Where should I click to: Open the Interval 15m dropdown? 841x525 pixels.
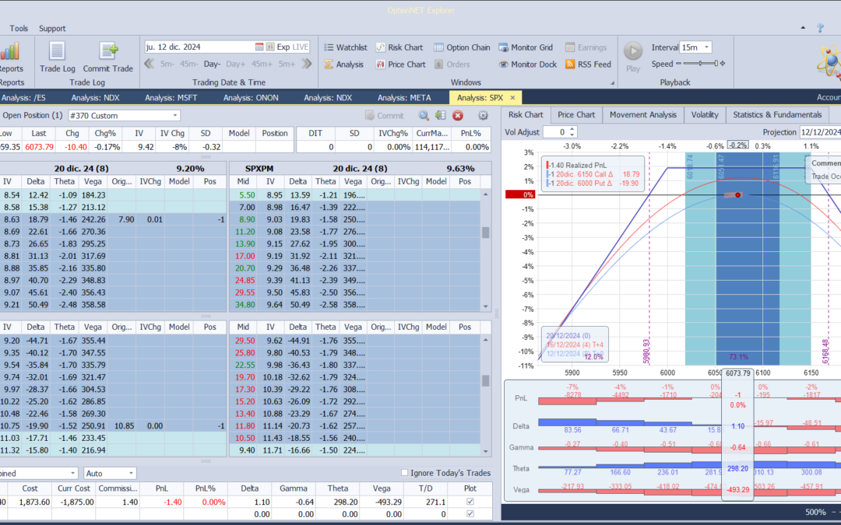tap(706, 47)
